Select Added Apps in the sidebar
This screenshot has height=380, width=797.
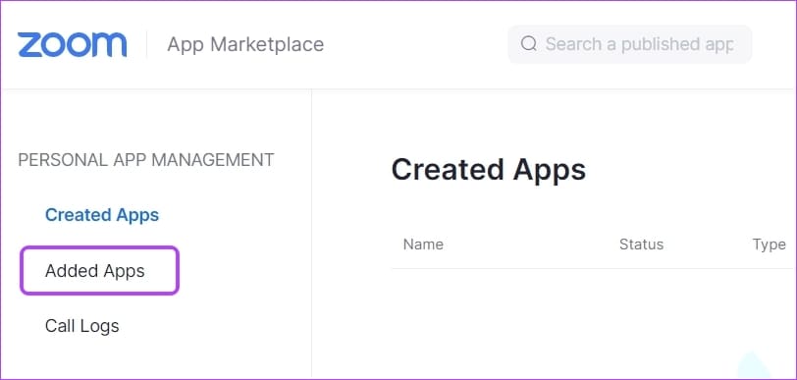point(95,271)
